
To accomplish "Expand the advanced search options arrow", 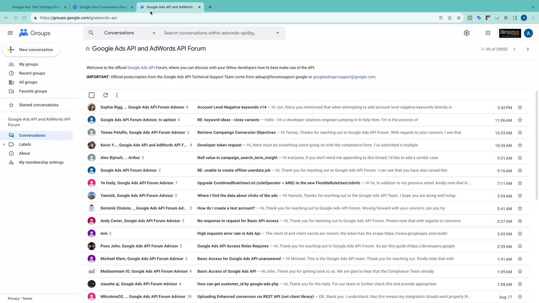I will click(x=278, y=33).
